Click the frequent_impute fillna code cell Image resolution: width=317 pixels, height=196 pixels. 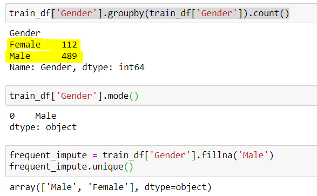point(161,161)
